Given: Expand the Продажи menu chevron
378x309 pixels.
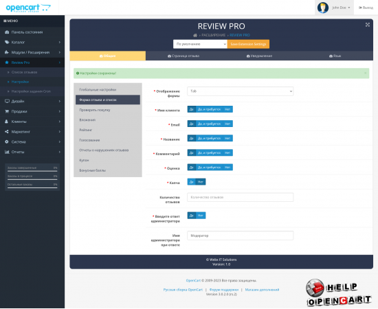Looking at the screenshot, I should coord(60,111).
